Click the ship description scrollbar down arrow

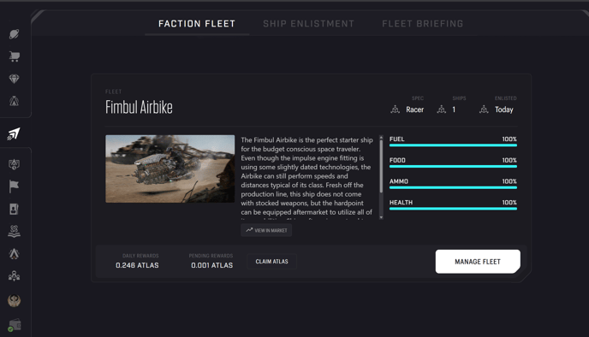(381, 217)
